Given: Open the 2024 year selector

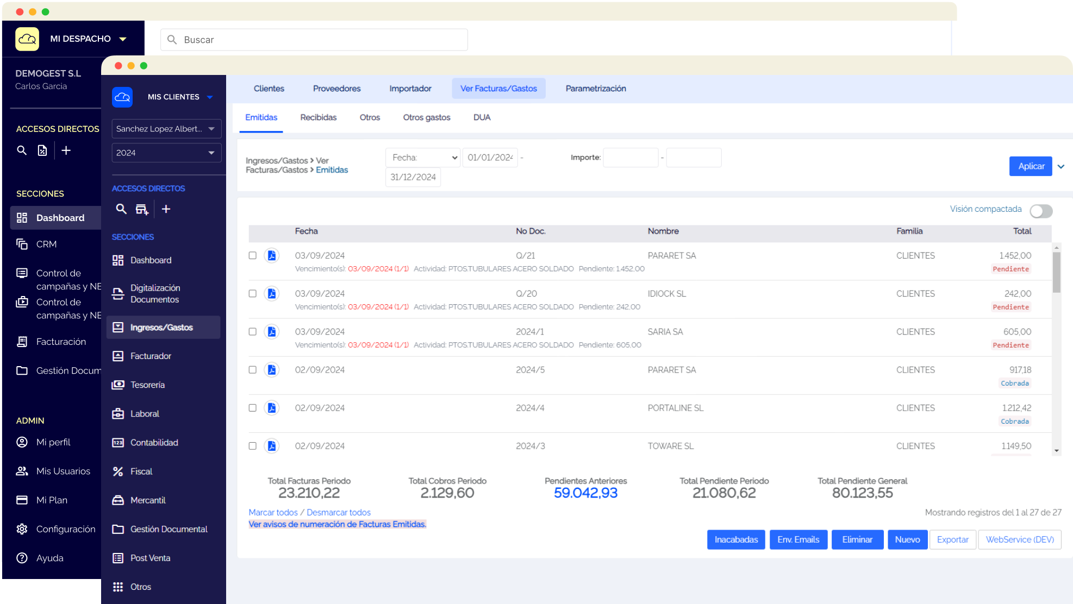Looking at the screenshot, I should [x=166, y=153].
